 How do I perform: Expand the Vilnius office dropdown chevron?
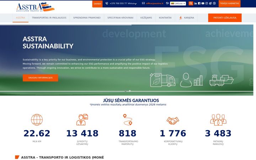(135, 4)
